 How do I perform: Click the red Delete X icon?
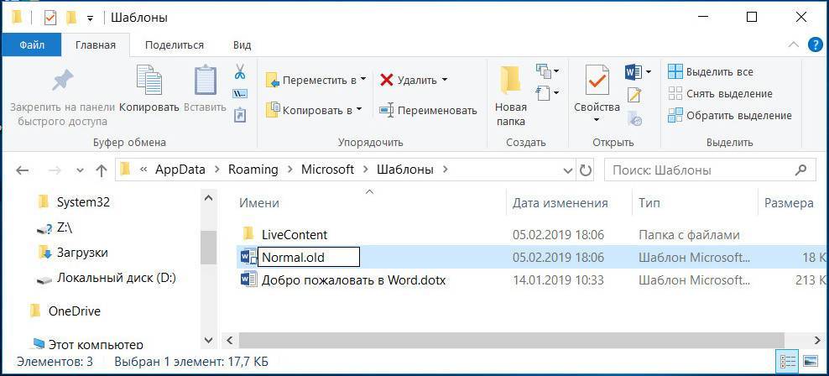[x=387, y=80]
